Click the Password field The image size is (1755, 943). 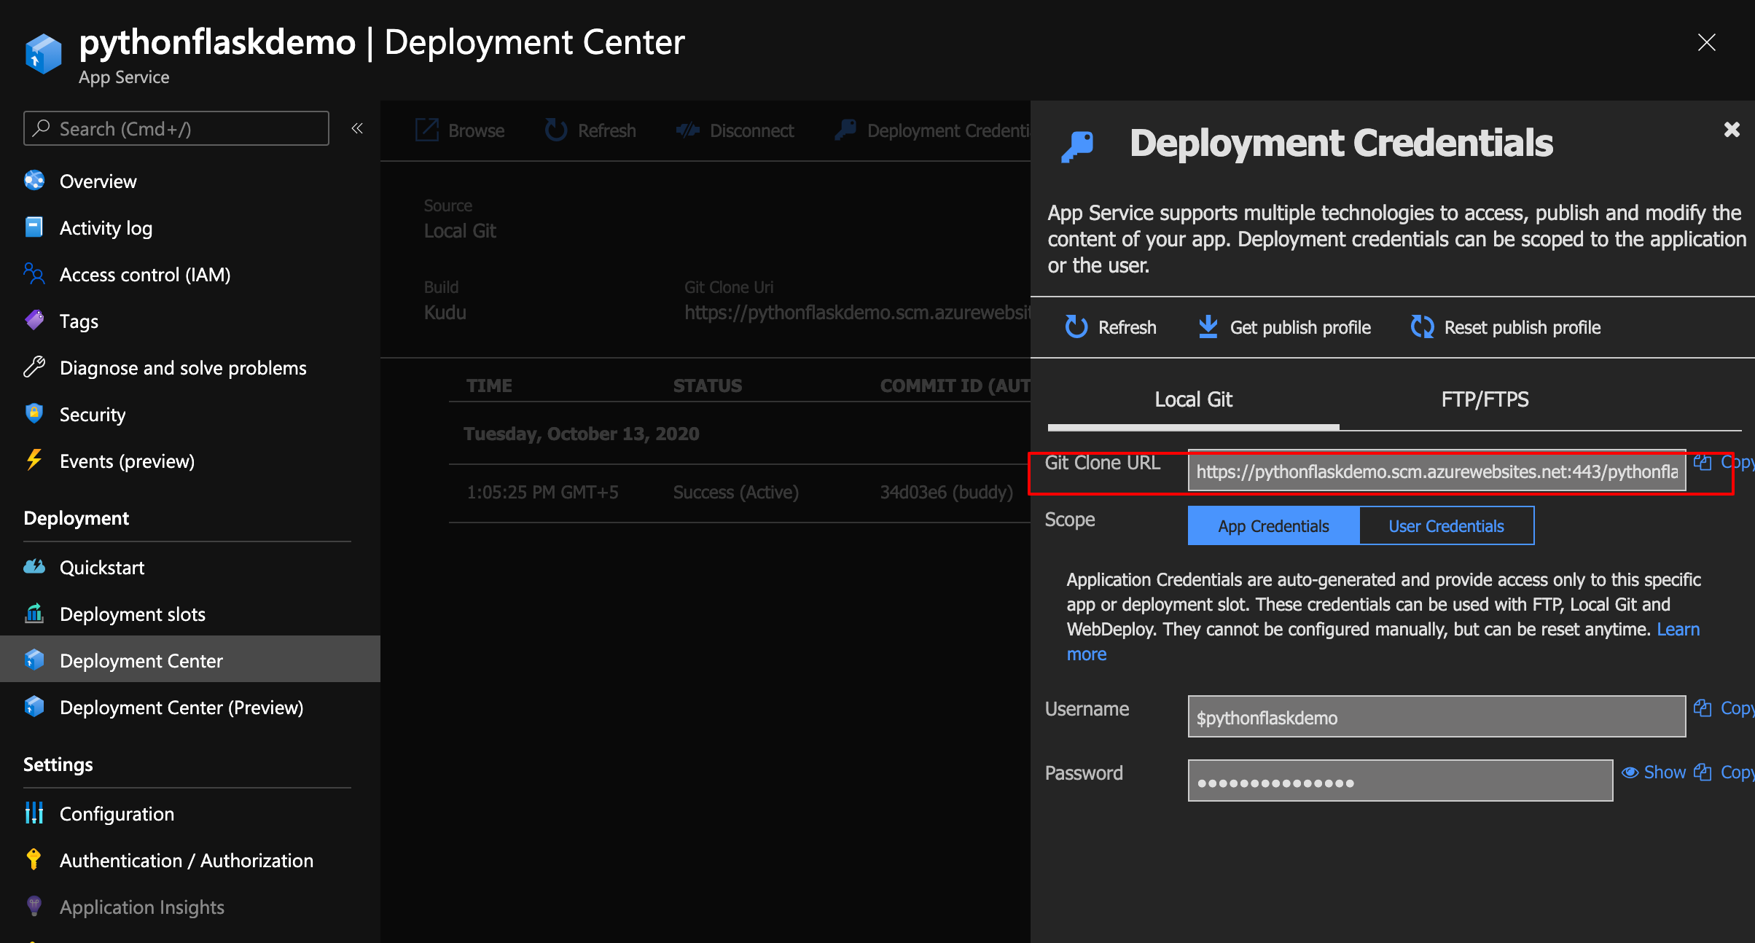point(1400,781)
